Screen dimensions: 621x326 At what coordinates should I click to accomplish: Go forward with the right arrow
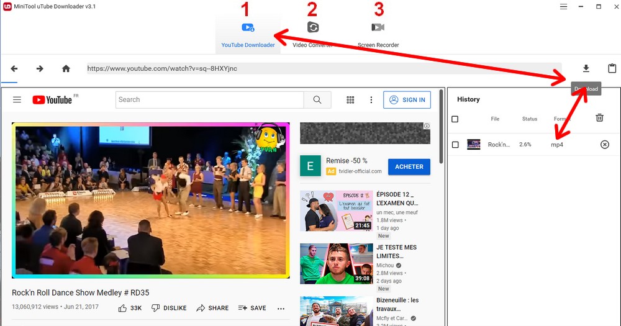tap(40, 68)
